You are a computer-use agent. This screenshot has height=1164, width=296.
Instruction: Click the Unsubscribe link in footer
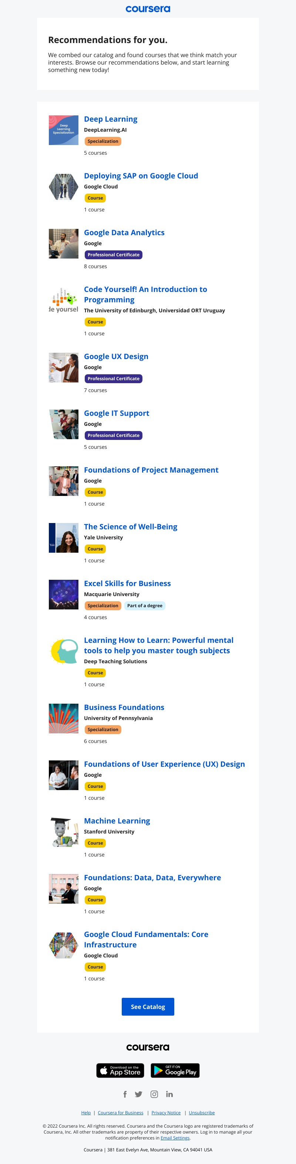click(202, 1112)
